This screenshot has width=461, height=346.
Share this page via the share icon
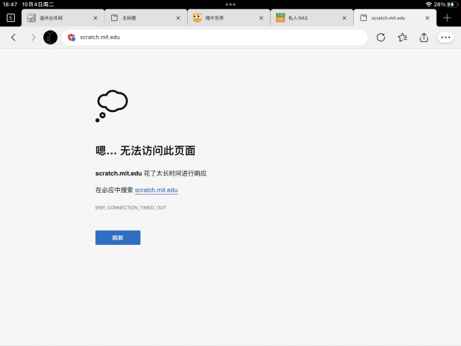424,37
